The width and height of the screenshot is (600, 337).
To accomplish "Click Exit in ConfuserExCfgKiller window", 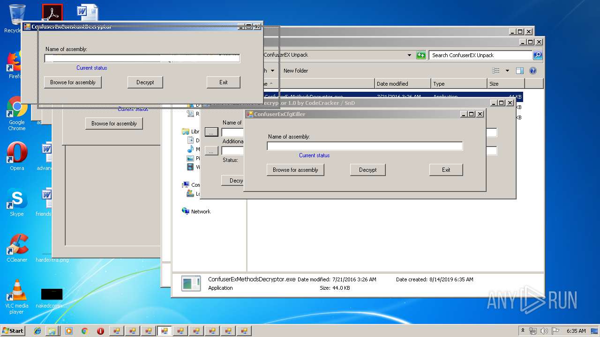I will 446,170.
